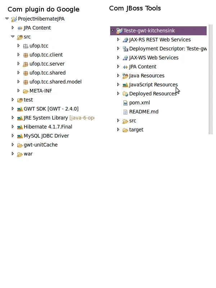The width and height of the screenshot is (216, 288).
Task: Expand the Java Resources node
Action: (118, 75)
